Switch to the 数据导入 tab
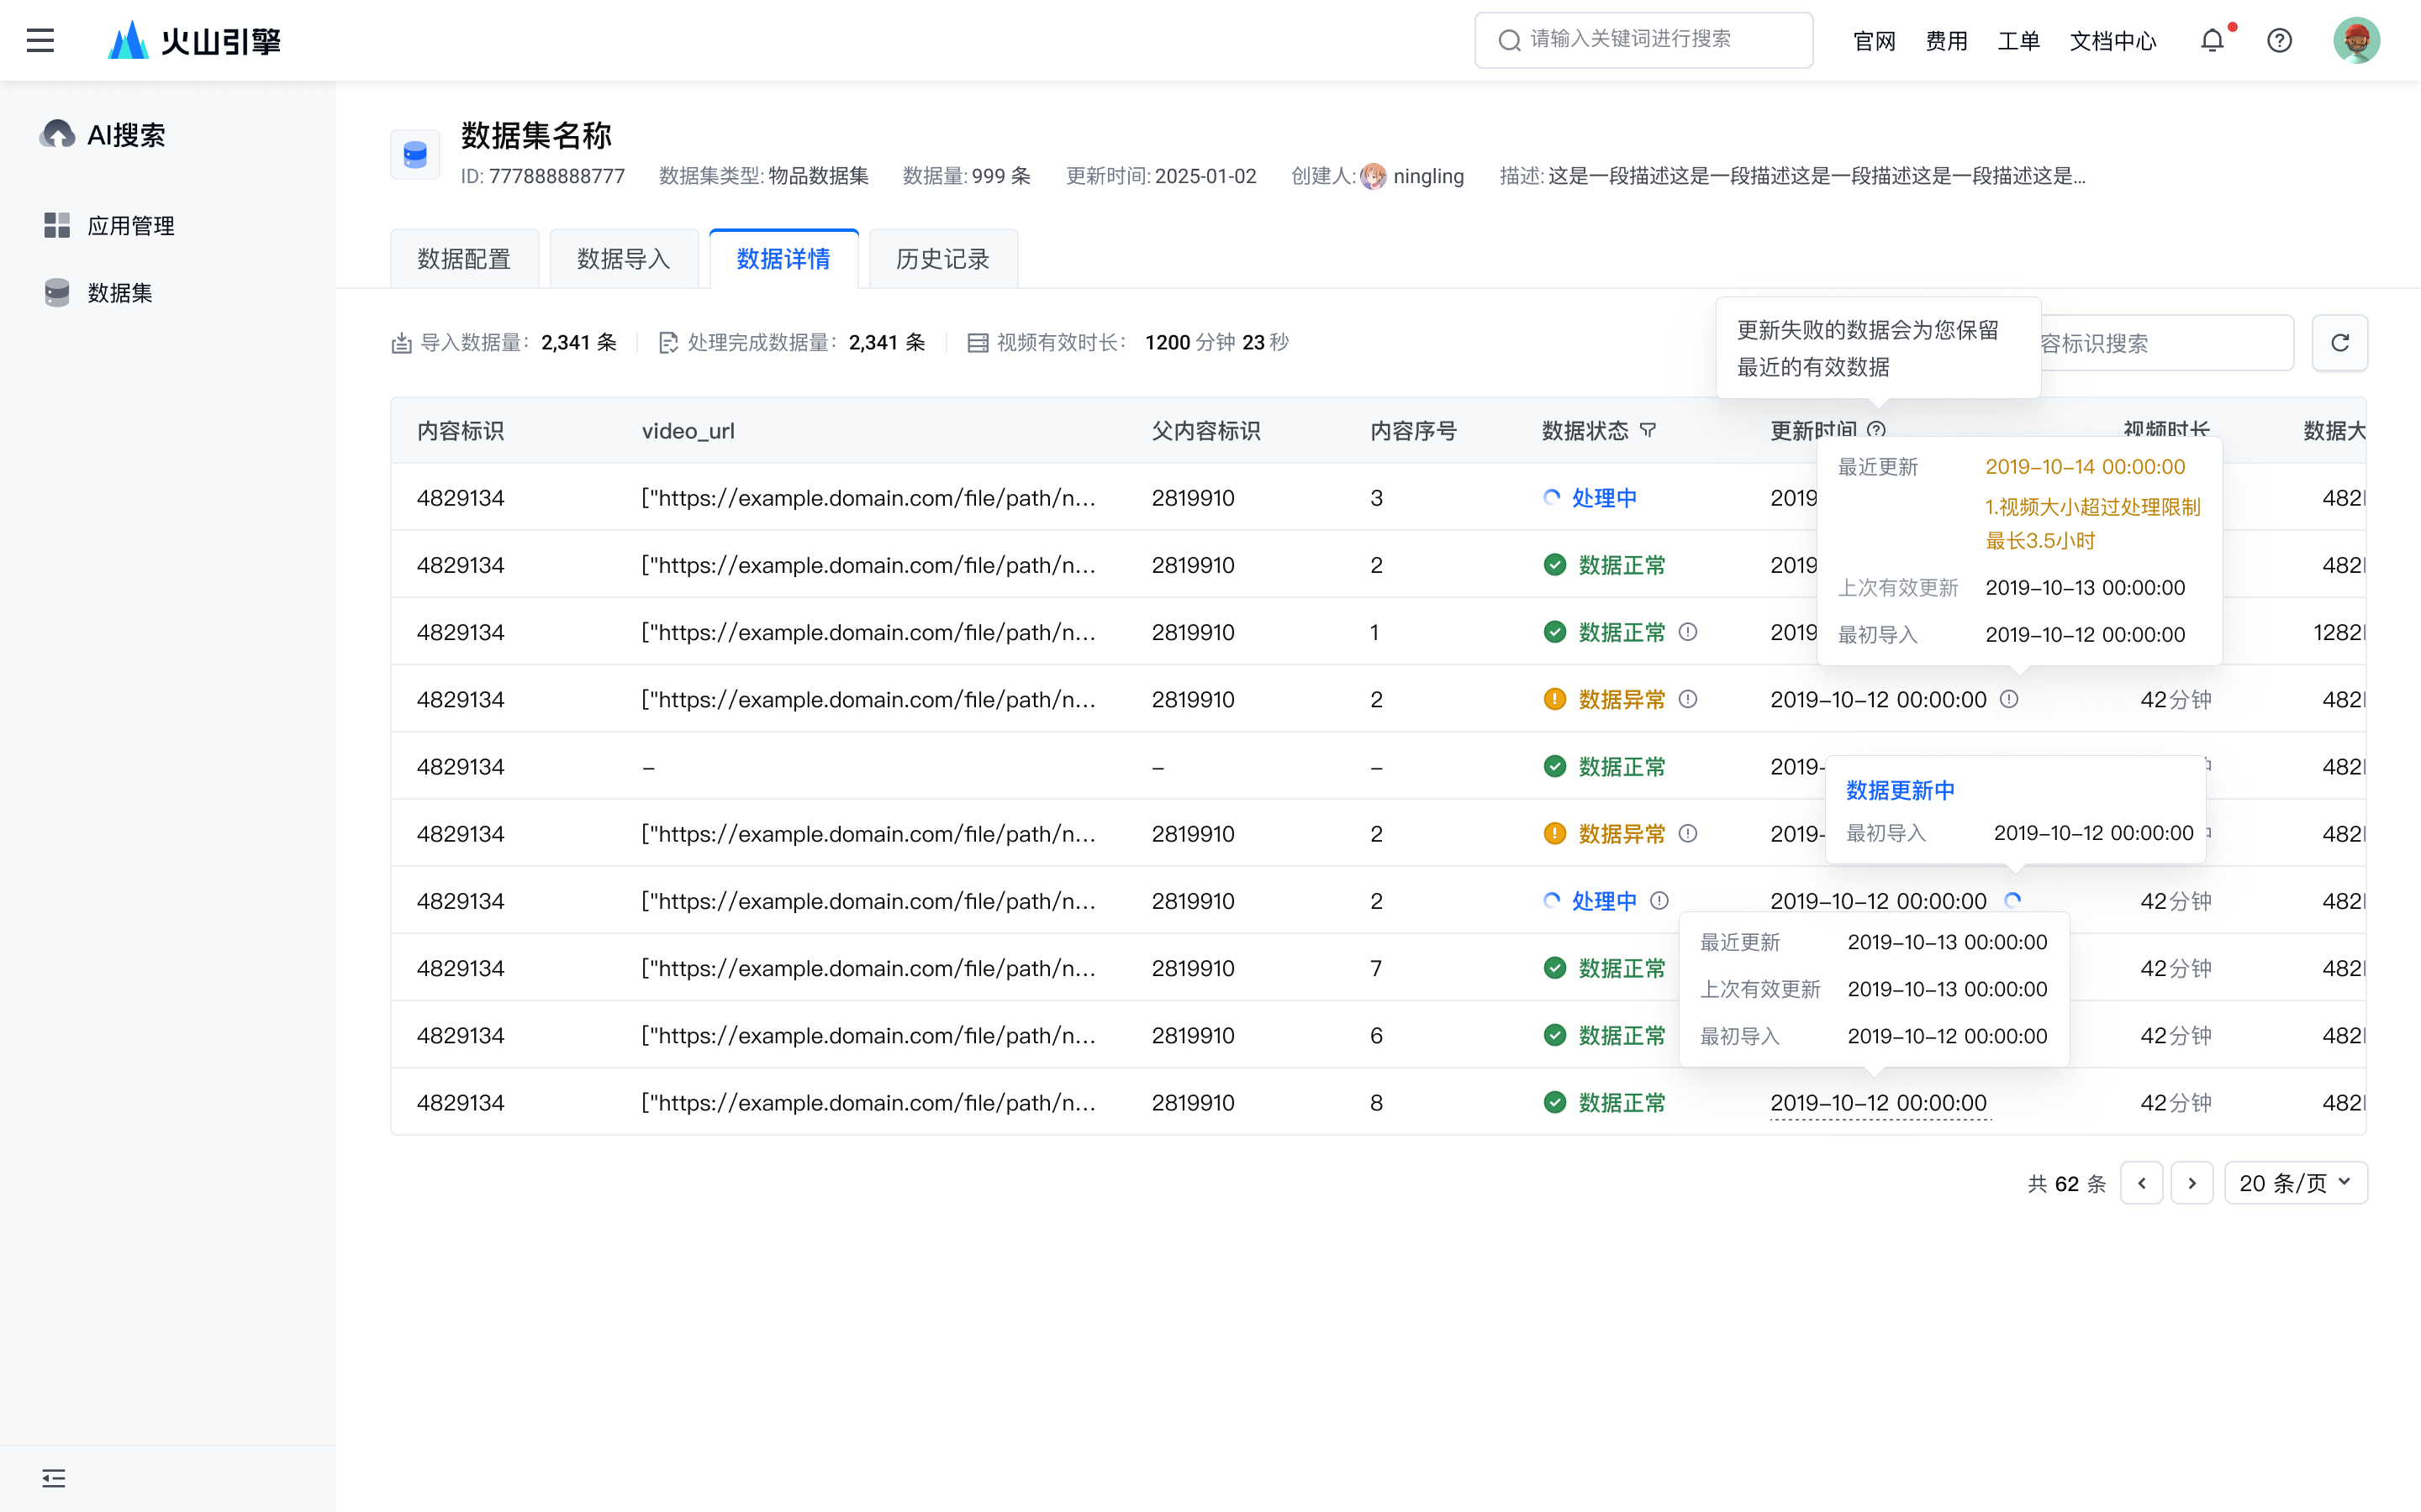The width and height of the screenshot is (2421, 1512). pyautogui.click(x=623, y=259)
